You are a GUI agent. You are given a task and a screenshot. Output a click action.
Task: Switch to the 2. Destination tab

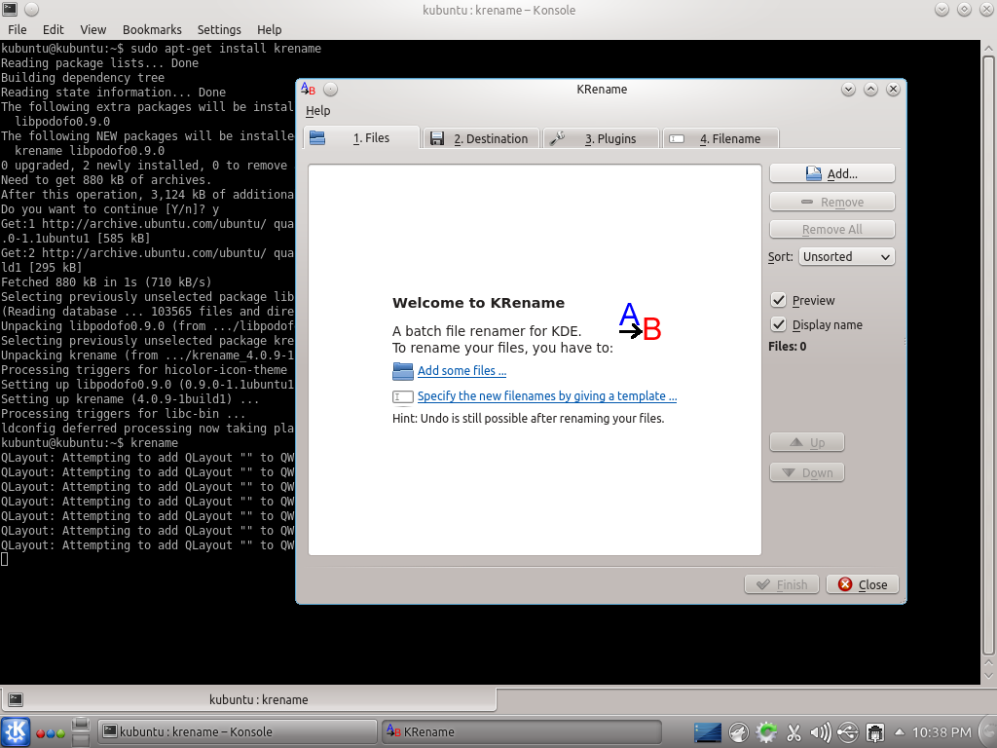coord(483,138)
